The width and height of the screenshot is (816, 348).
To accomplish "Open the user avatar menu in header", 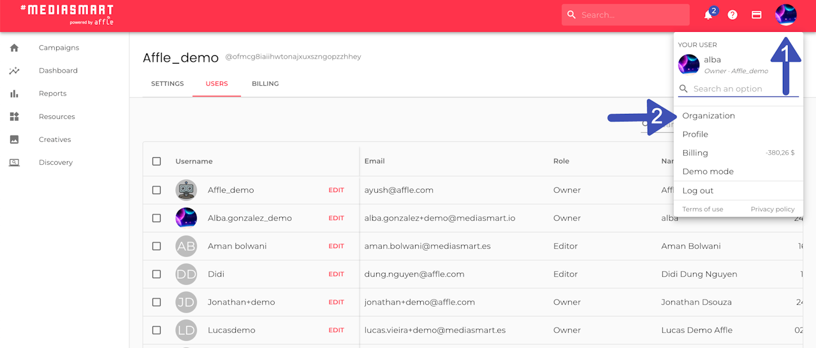I will pos(786,15).
